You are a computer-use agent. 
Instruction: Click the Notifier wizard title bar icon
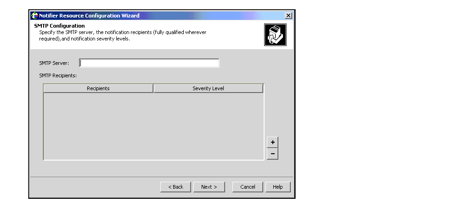click(x=34, y=16)
